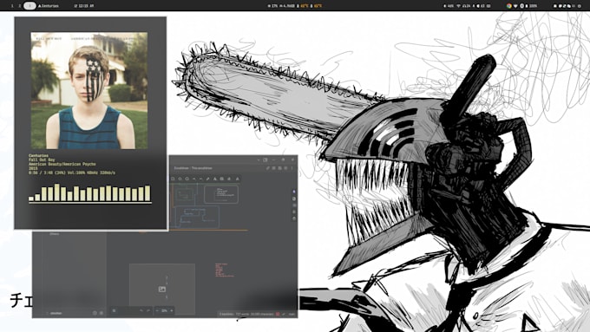
Task: Open the tab list dropdown arrow in Obsidian titlebar
Action: tap(259, 159)
